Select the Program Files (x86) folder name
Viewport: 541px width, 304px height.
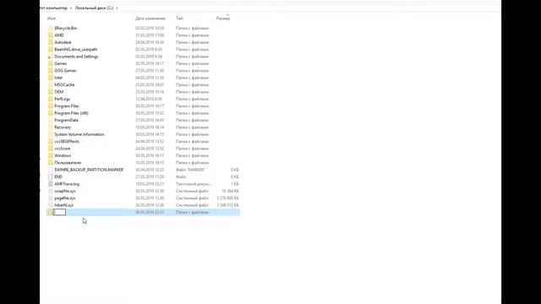(x=71, y=112)
